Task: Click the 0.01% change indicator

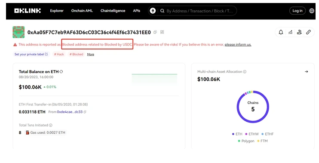Action: click(x=50, y=87)
